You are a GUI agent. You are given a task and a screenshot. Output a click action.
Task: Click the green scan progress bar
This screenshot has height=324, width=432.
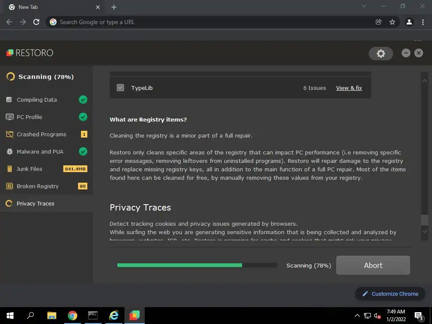click(x=180, y=265)
